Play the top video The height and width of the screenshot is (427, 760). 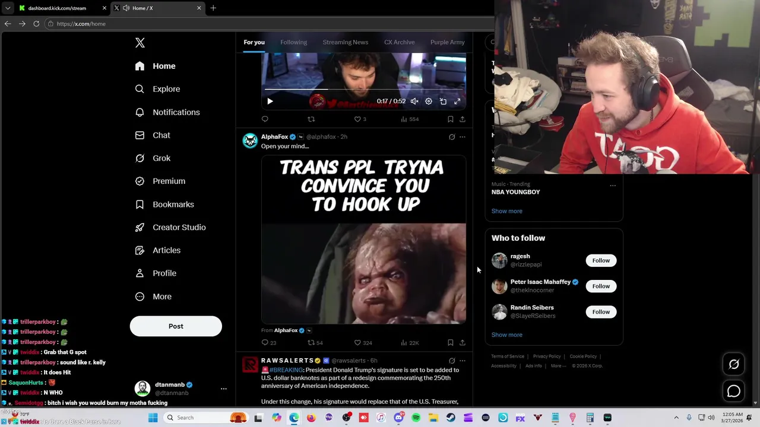[270, 101]
